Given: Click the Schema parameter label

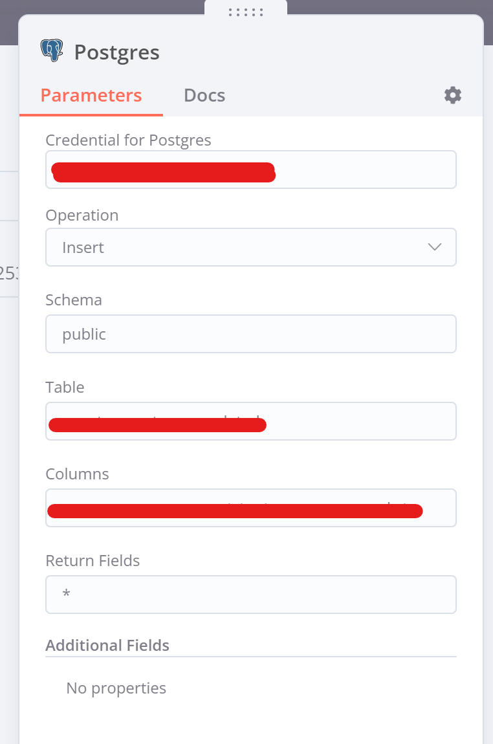Looking at the screenshot, I should 74,300.
